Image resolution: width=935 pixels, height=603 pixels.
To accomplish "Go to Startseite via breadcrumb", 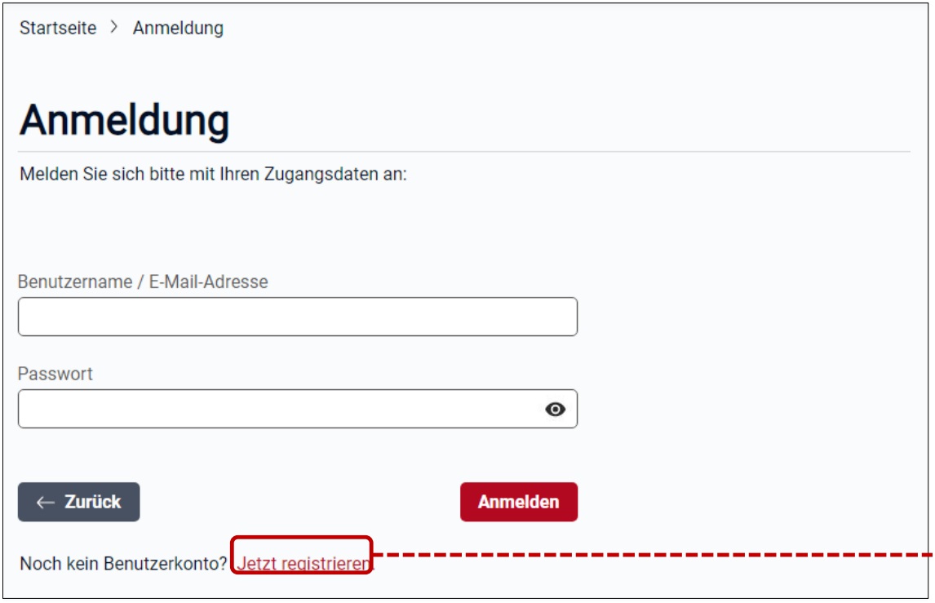I will tap(58, 28).
